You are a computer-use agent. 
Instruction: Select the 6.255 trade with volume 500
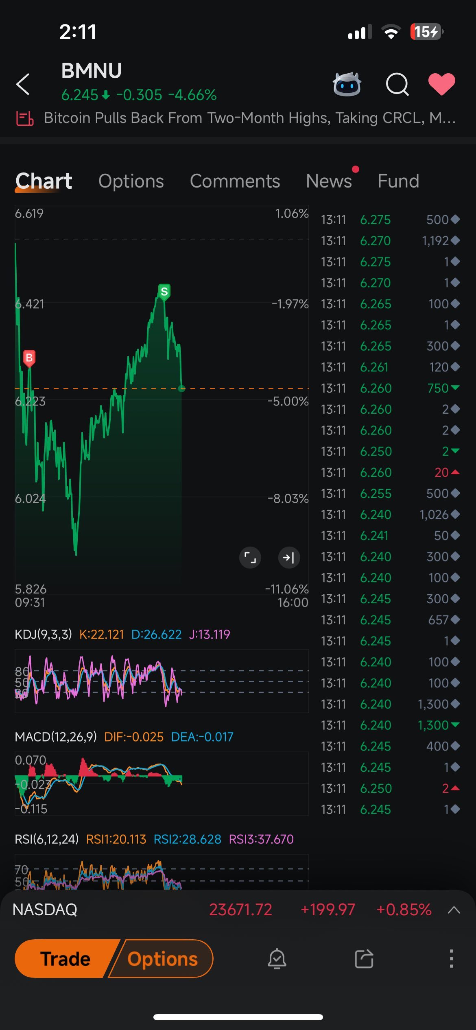click(x=390, y=493)
